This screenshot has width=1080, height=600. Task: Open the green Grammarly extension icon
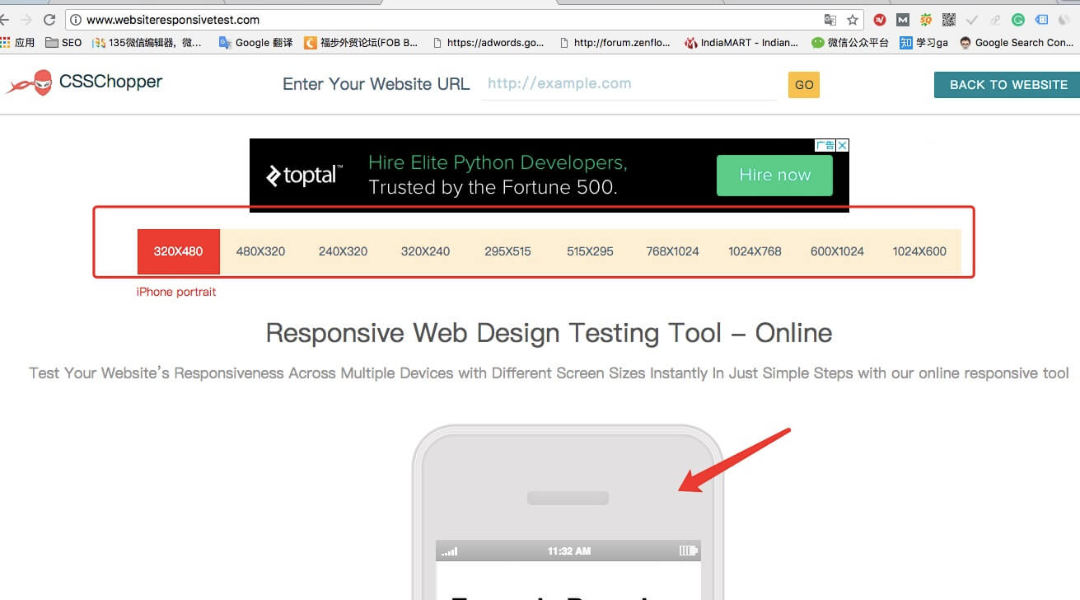(1018, 20)
